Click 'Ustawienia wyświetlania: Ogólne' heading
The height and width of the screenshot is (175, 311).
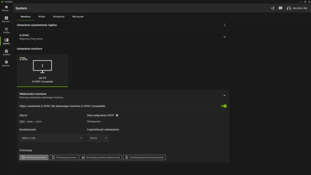(x=37, y=25)
